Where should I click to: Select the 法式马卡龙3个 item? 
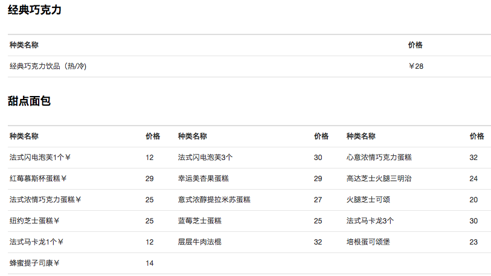pyautogui.click(x=370, y=221)
